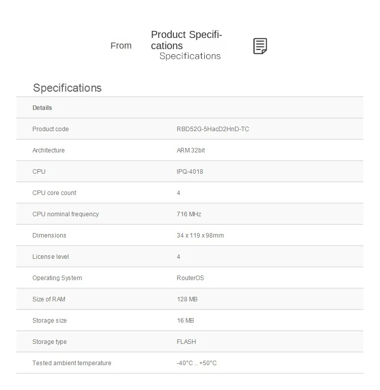
Task: Click the large "Specifications" section heading
Action: (67, 88)
